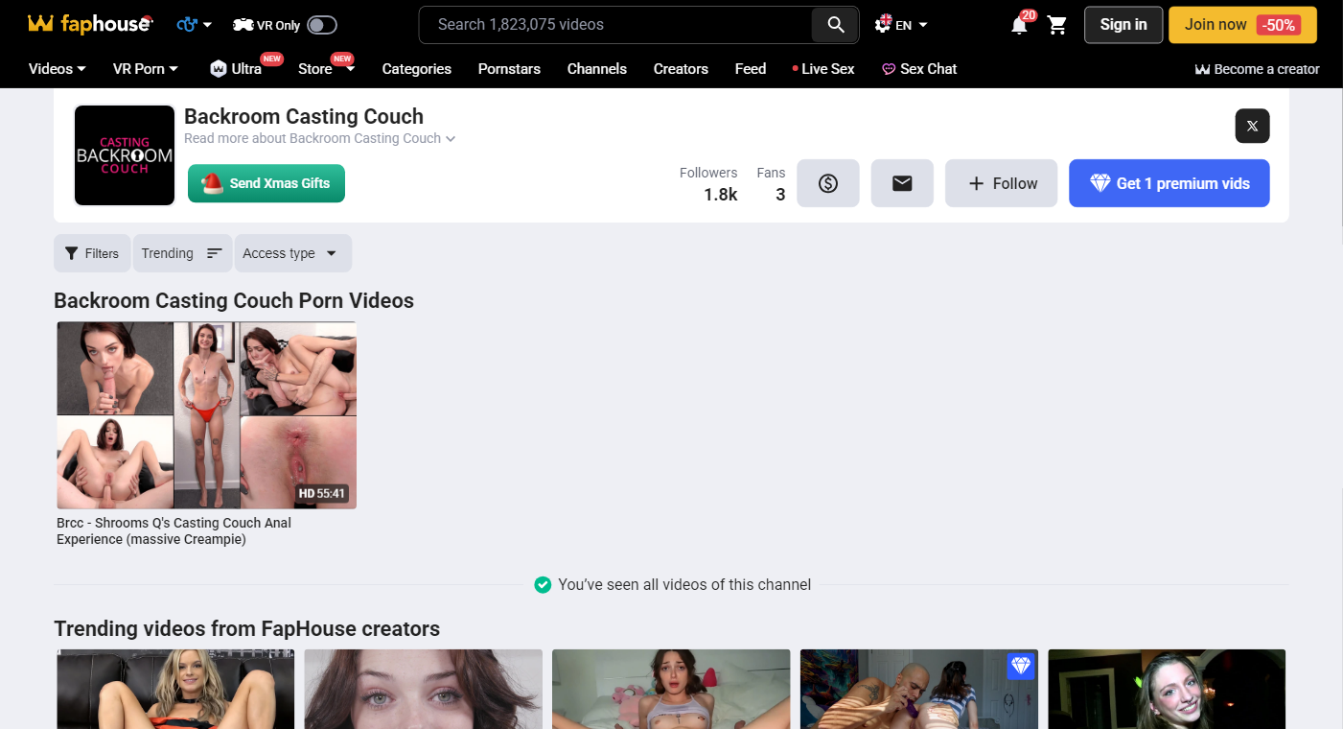The width and height of the screenshot is (1343, 729).
Task: Click the sort lines icon beside Trending
Action: [x=215, y=253]
